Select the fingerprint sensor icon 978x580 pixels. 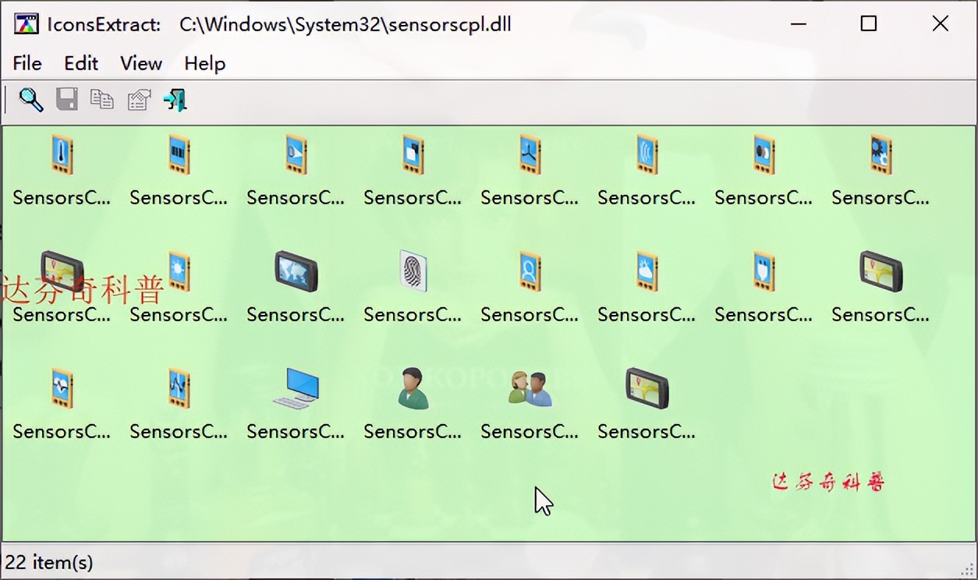pos(413,271)
